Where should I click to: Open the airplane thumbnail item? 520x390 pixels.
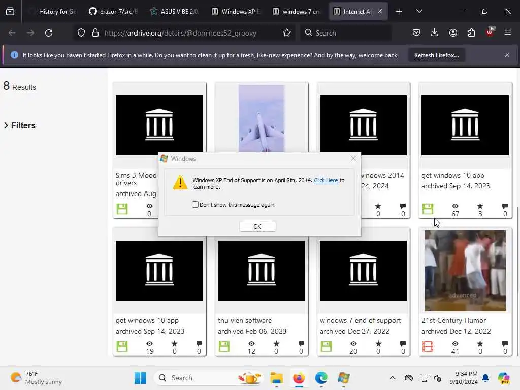tap(262, 118)
